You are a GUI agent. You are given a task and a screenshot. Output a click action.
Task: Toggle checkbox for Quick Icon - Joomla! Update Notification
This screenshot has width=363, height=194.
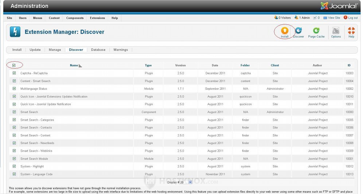click(x=14, y=104)
